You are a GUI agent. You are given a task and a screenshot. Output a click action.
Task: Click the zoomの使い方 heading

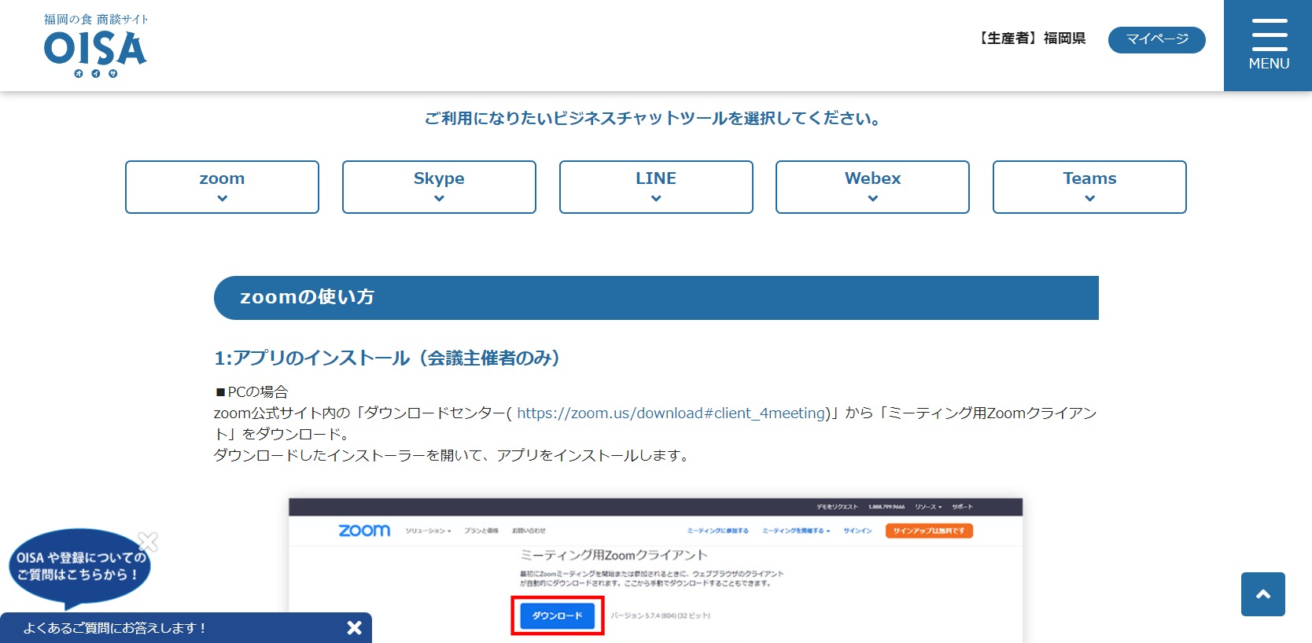pos(656,298)
